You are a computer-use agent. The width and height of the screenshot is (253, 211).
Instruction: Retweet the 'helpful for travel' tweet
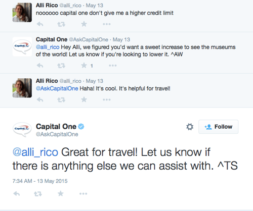tap(61, 100)
